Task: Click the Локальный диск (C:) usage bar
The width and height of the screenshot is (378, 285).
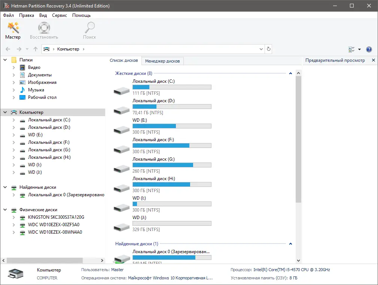Action: pyautogui.click(x=172, y=87)
